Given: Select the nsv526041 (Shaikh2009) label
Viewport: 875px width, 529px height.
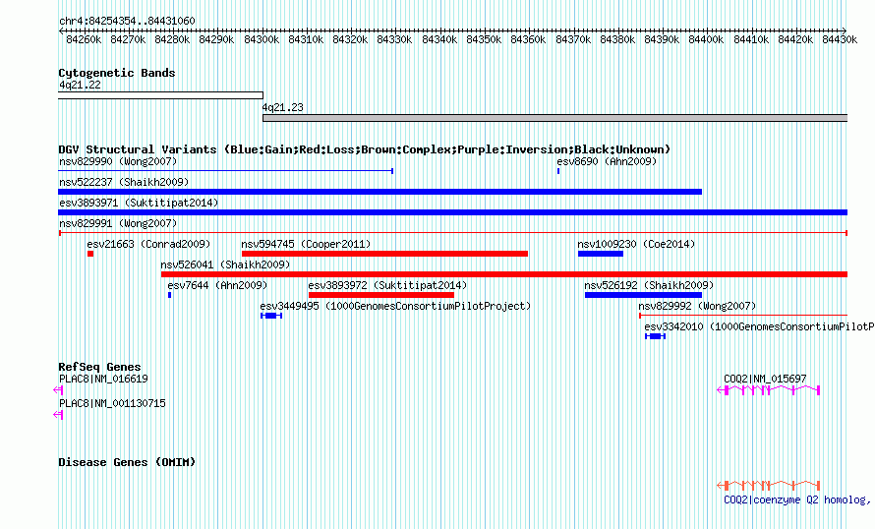Looking at the screenshot, I should 225,265.
